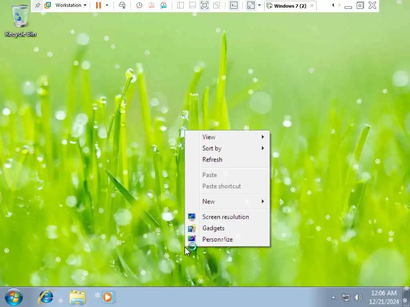
Task: Toggle the thumbnail bar icon
Action: [193, 5]
